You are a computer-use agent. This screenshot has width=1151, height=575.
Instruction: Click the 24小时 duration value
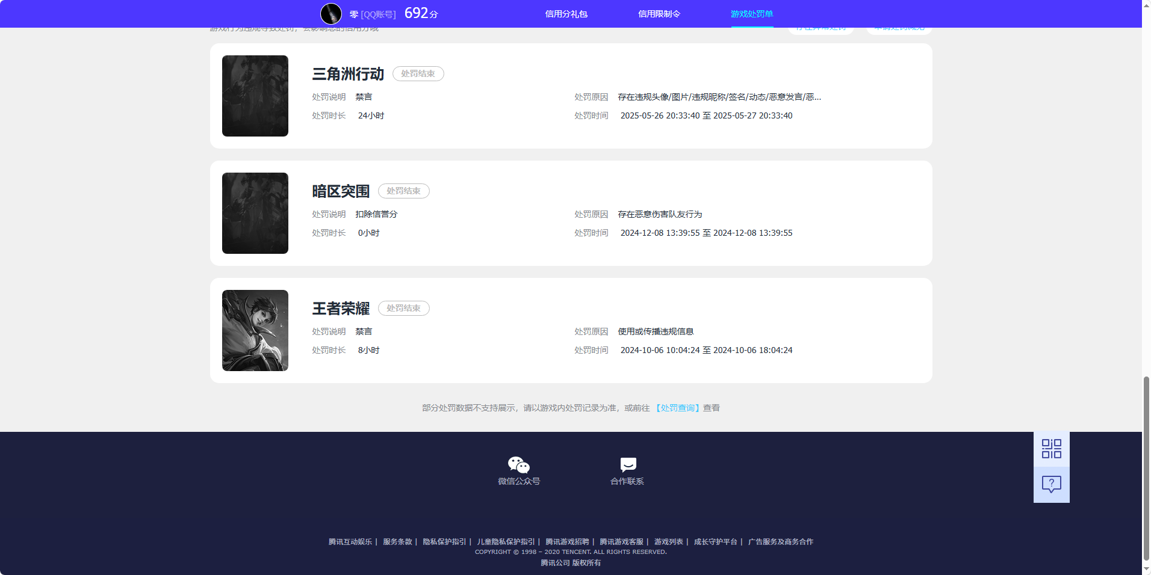point(371,115)
